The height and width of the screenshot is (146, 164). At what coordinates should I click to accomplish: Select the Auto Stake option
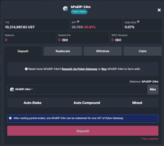point(32,103)
